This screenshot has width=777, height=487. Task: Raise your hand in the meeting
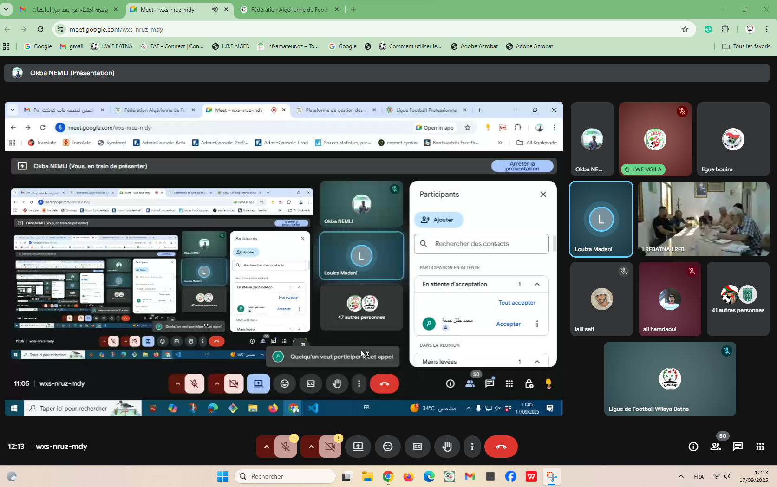[447, 447]
